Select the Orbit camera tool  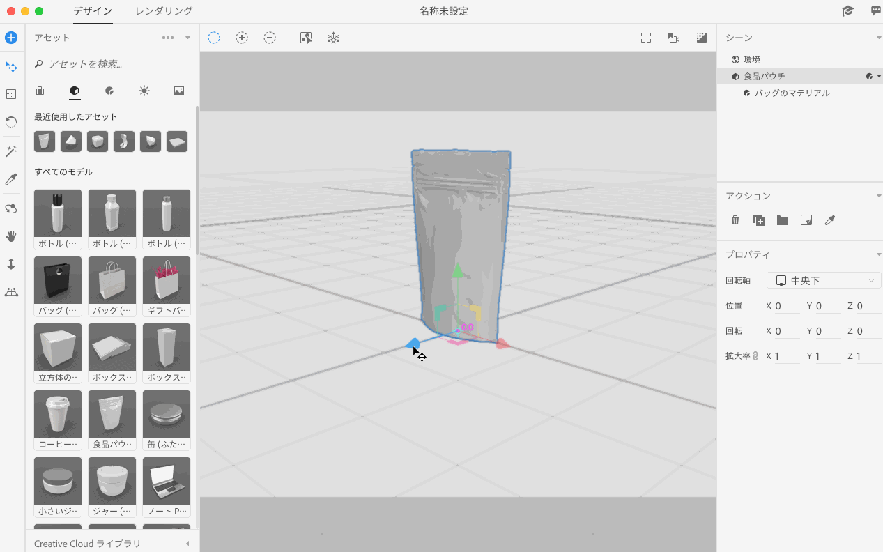coord(11,208)
